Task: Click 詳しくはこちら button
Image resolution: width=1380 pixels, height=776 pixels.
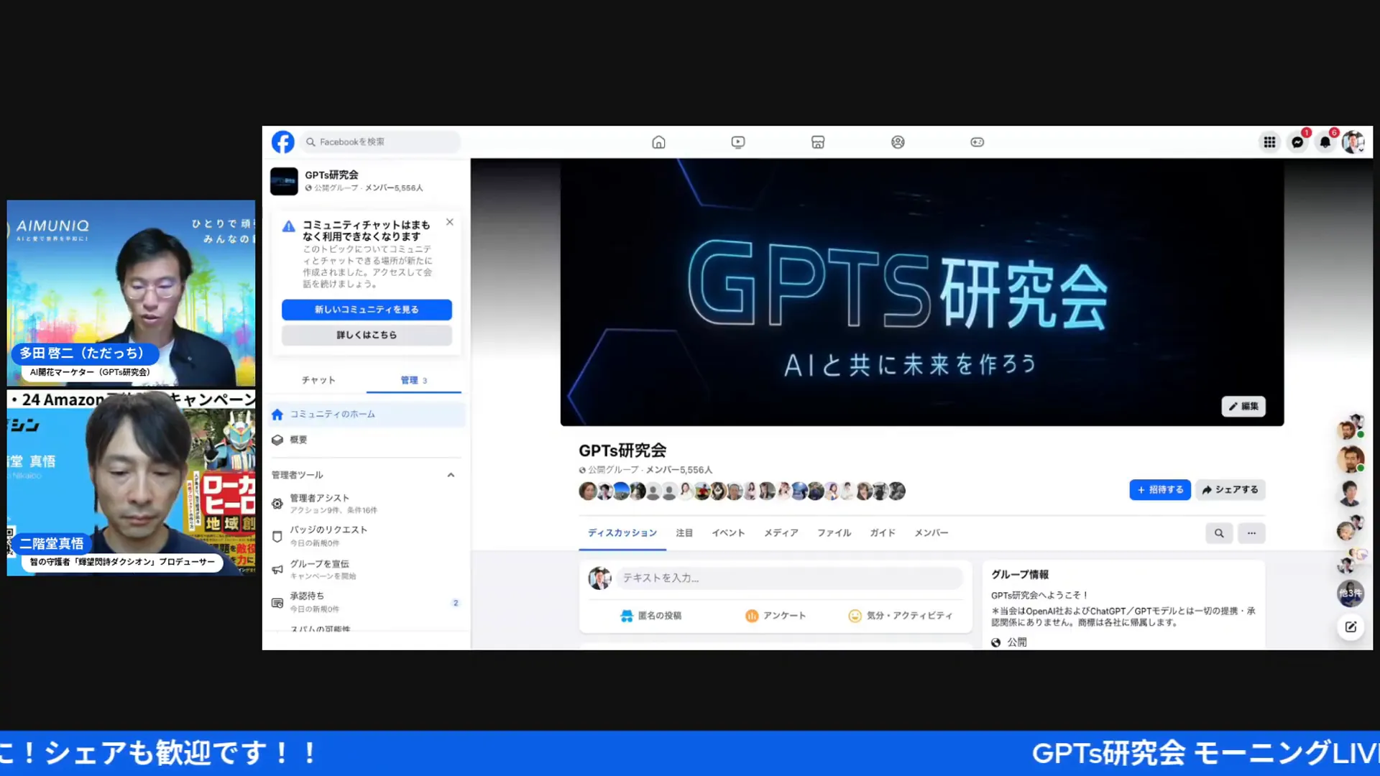Action: [x=367, y=335]
